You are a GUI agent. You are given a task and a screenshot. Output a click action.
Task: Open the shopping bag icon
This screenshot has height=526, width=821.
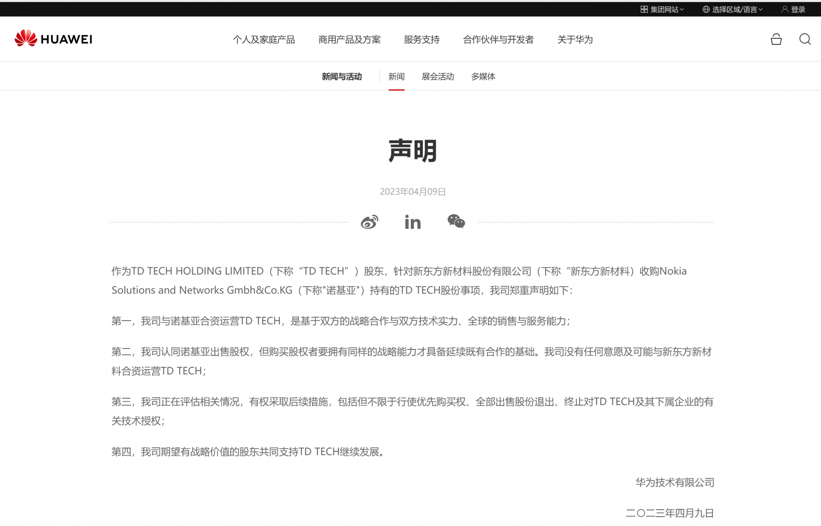coord(776,39)
